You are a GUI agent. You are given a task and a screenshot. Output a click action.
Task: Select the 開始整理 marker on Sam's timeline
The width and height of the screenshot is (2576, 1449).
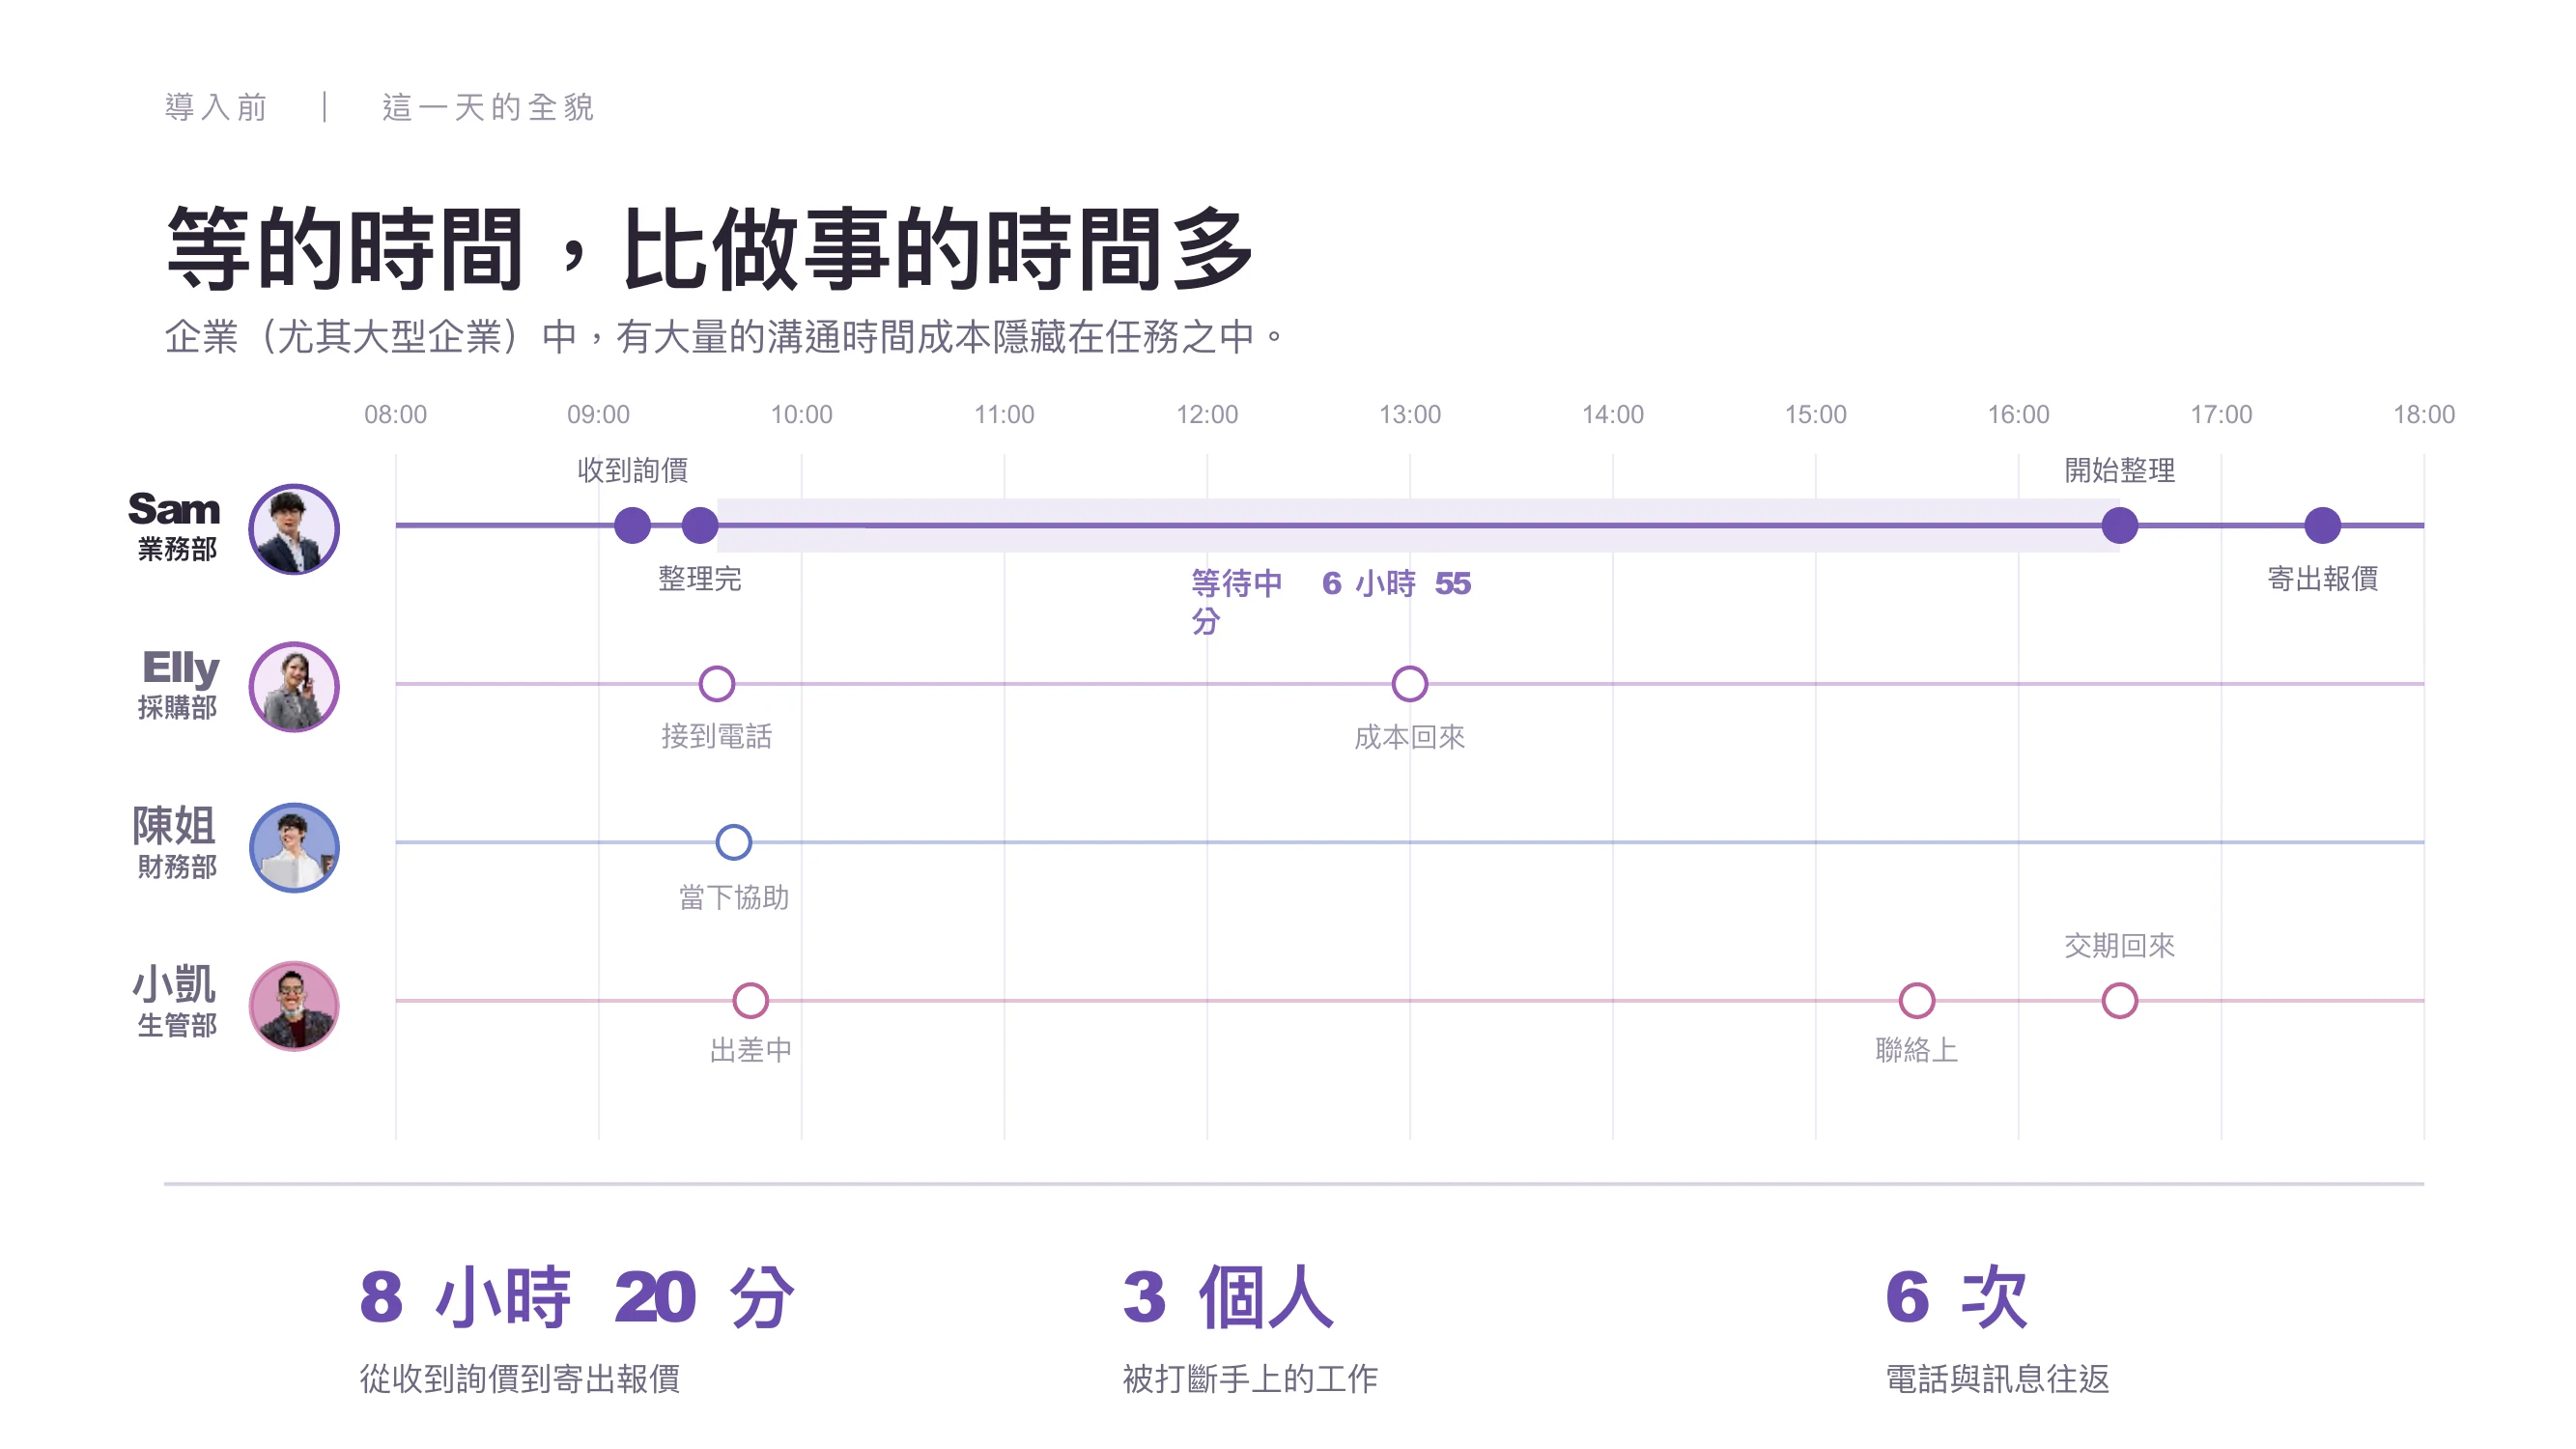tap(2119, 525)
